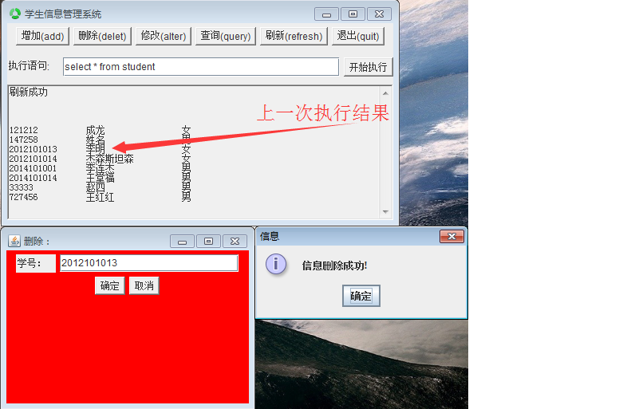627x409 pixels.
Task: Click student ID 727456 in the results
Action: 24,198
